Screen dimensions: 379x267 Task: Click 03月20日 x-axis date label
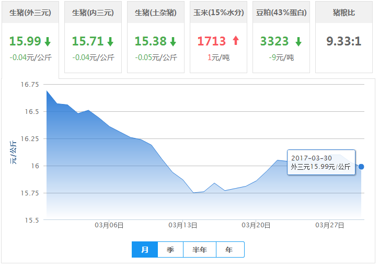[x=256, y=226]
